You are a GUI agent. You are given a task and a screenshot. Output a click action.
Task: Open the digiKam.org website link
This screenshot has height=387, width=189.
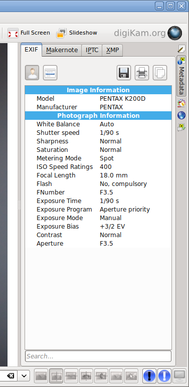click(139, 33)
